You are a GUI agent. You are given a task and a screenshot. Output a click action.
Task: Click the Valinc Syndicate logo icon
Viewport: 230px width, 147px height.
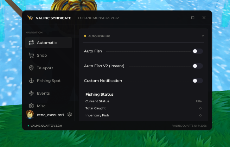pyautogui.click(x=30, y=18)
